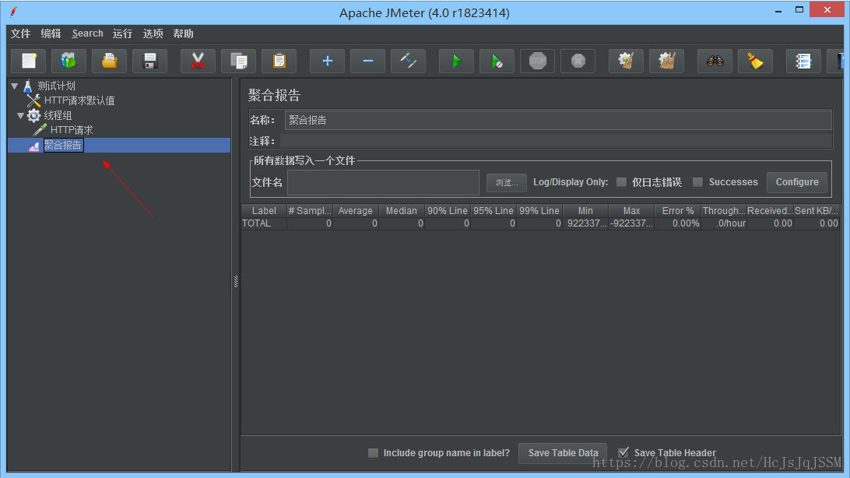850x478 pixels.
Task: Open Search with binoculars icon
Action: pos(715,61)
